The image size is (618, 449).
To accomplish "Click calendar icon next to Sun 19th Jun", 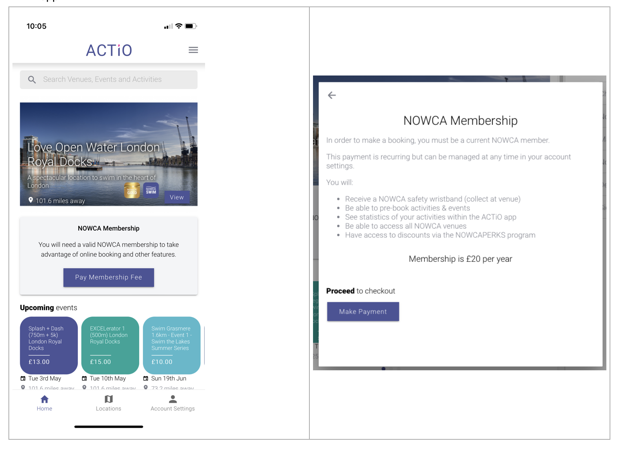I will (146, 378).
